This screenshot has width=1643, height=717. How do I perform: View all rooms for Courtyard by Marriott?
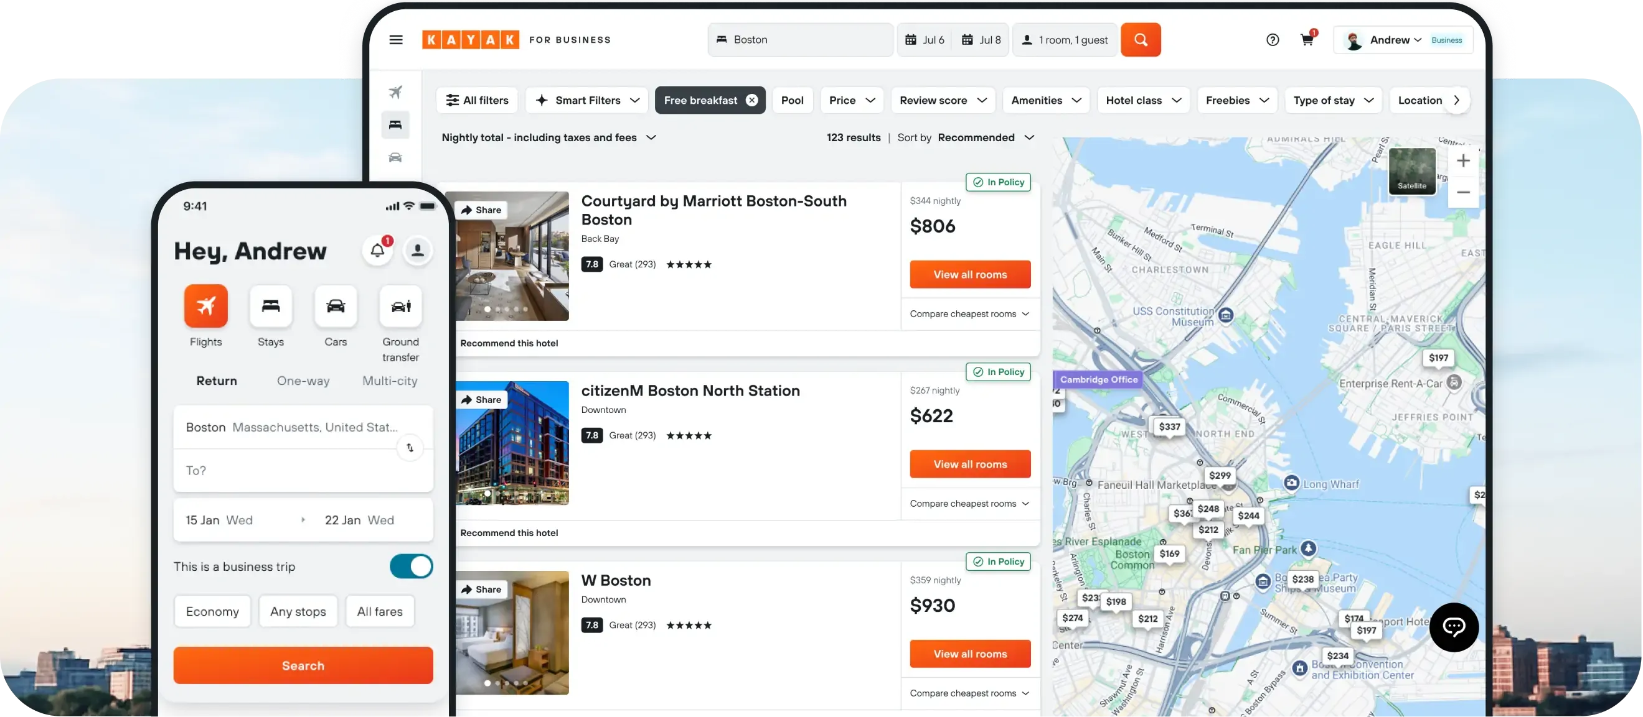pyautogui.click(x=969, y=274)
